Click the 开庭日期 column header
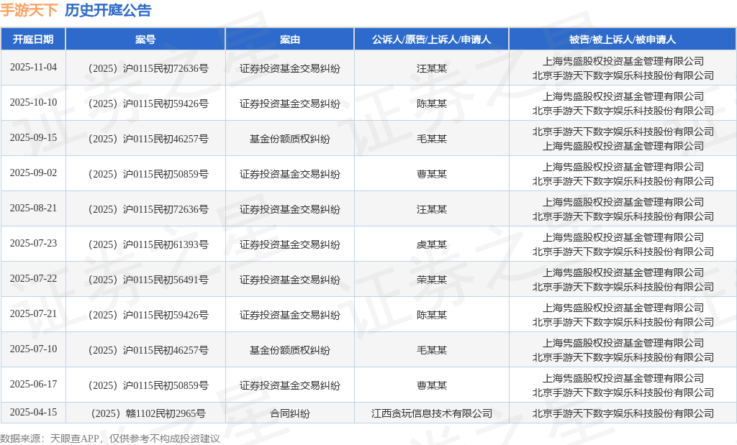The width and height of the screenshot is (737, 445). click(x=33, y=40)
